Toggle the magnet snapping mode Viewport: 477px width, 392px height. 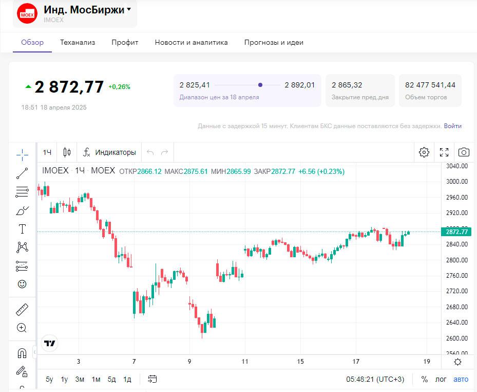22,353
